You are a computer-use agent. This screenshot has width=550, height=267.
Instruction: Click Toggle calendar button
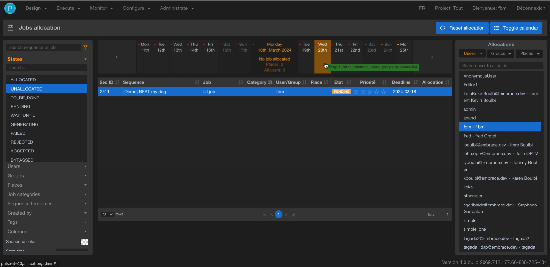(516, 28)
